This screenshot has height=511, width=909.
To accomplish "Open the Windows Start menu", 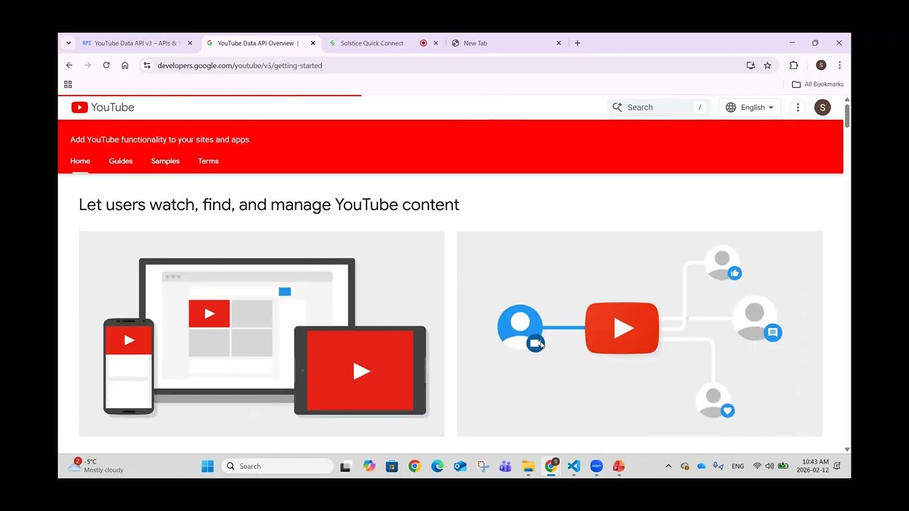I will tap(207, 466).
